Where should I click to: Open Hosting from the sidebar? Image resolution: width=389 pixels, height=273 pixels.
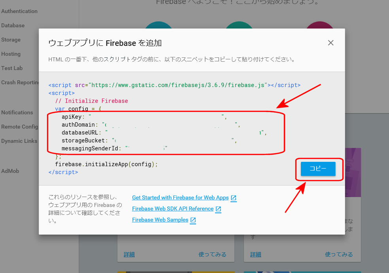pyautogui.click(x=11, y=54)
